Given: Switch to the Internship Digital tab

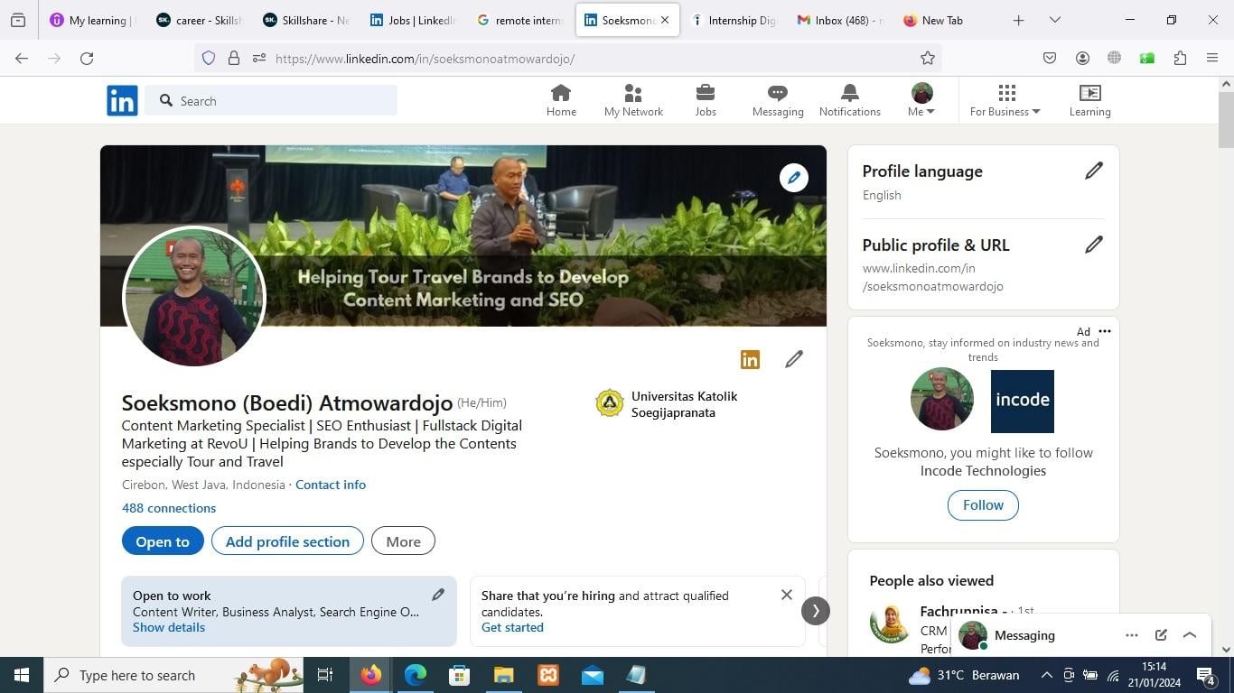Looking at the screenshot, I should (733, 20).
